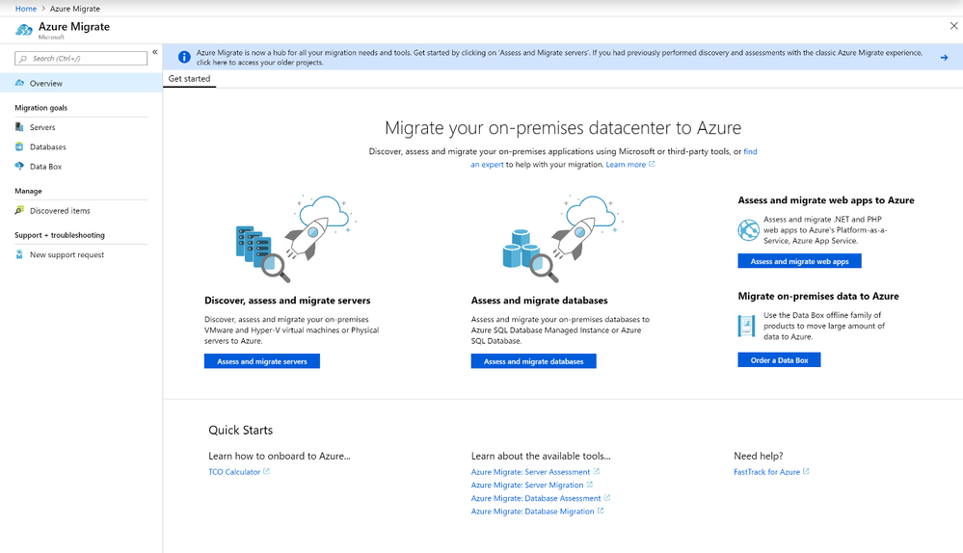
Task: Click the servers and rocket illustration
Action: [297, 239]
